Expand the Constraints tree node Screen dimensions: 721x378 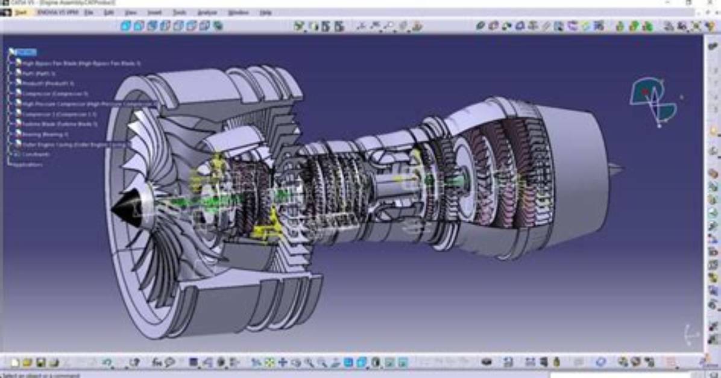[11, 154]
